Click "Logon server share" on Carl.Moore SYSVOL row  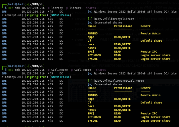click(x=156, y=121)
